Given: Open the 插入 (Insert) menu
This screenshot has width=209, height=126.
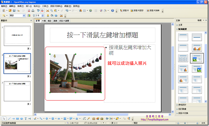Looking at the screenshot, I should pyautogui.click(x=29, y=6).
